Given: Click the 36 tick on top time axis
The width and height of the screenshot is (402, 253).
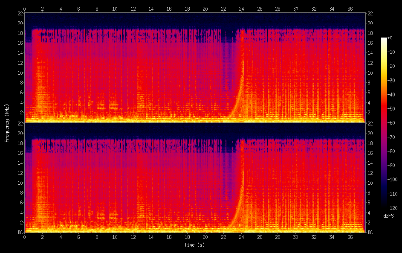Looking at the screenshot, I should 350,9.
